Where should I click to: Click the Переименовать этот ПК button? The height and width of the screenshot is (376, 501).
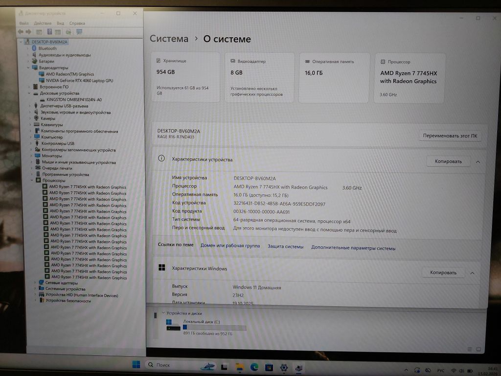[450, 136]
